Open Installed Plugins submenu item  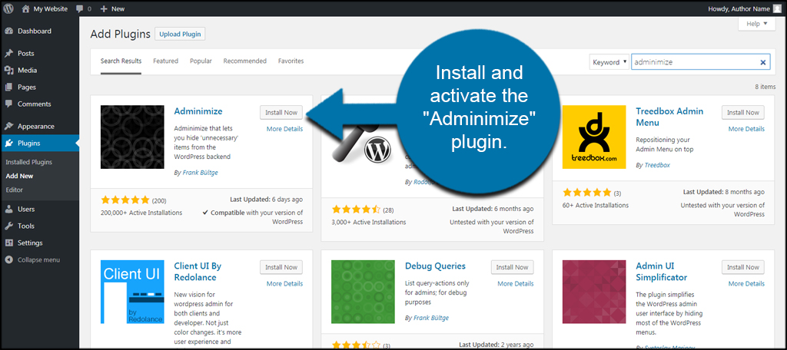tap(28, 163)
